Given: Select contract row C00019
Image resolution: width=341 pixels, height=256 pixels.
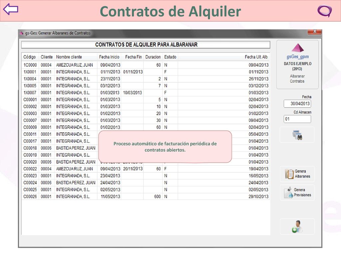Looking at the screenshot, I should click(x=146, y=155).
